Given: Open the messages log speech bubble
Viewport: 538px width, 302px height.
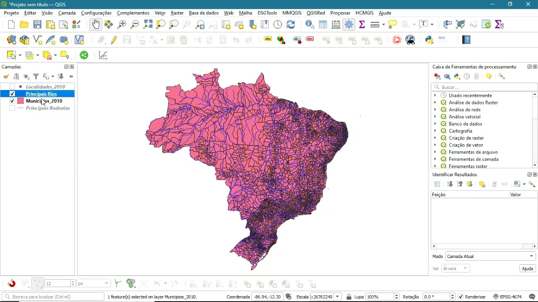Looking at the screenshot, I should tap(532, 297).
